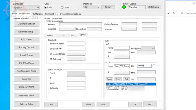
Task: Click the search magnifier icon in background window
Action: (182, 13)
